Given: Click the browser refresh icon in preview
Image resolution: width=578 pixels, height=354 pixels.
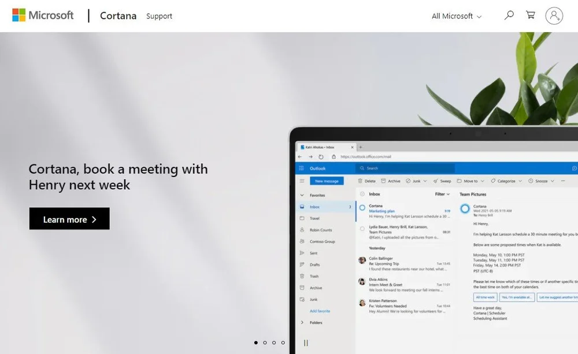Looking at the screenshot, I should (x=321, y=157).
